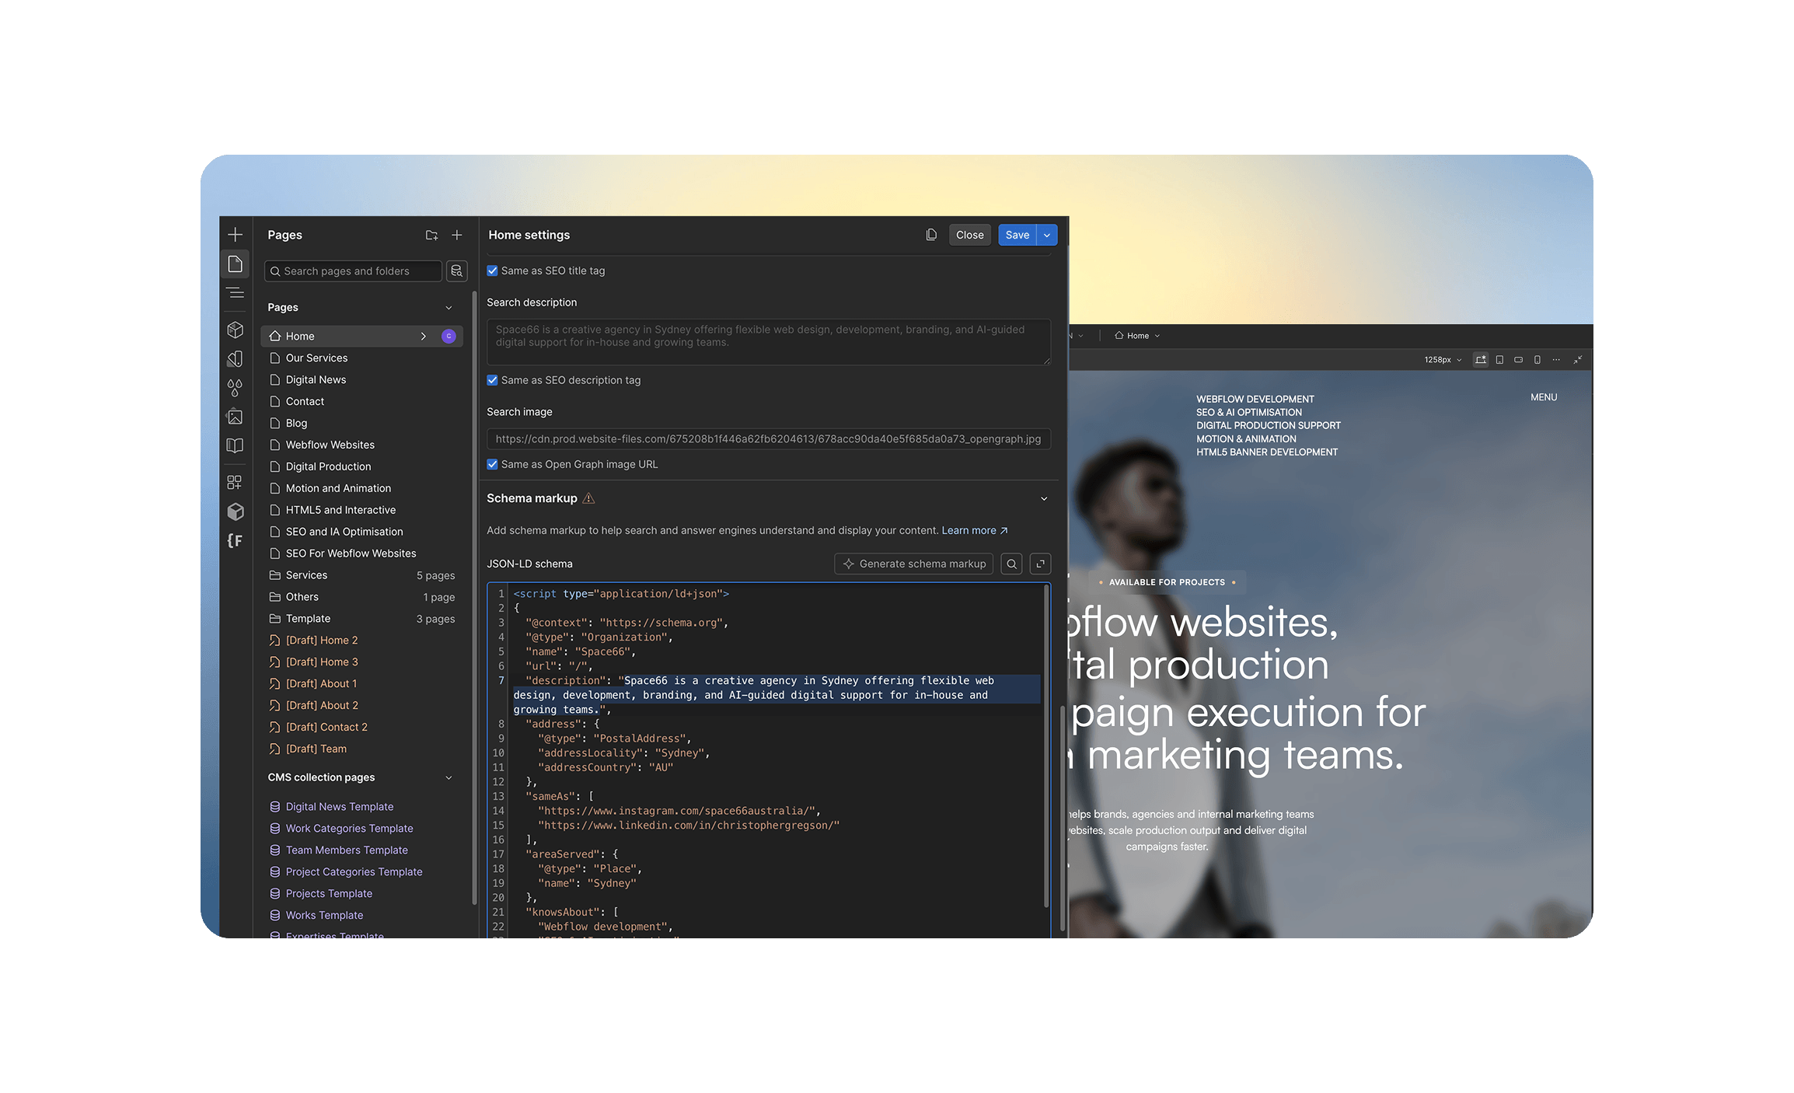
Task: Open the CMS collections book icon
Action: [x=236, y=445]
